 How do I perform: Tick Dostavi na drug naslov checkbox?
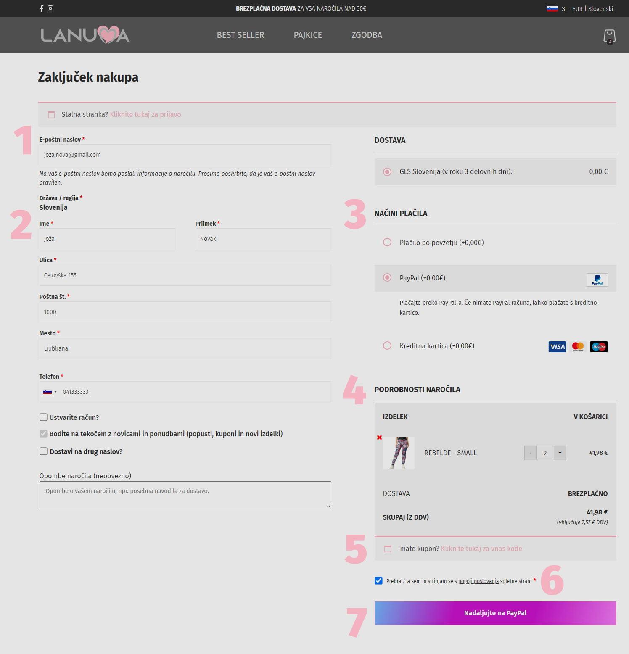43,451
